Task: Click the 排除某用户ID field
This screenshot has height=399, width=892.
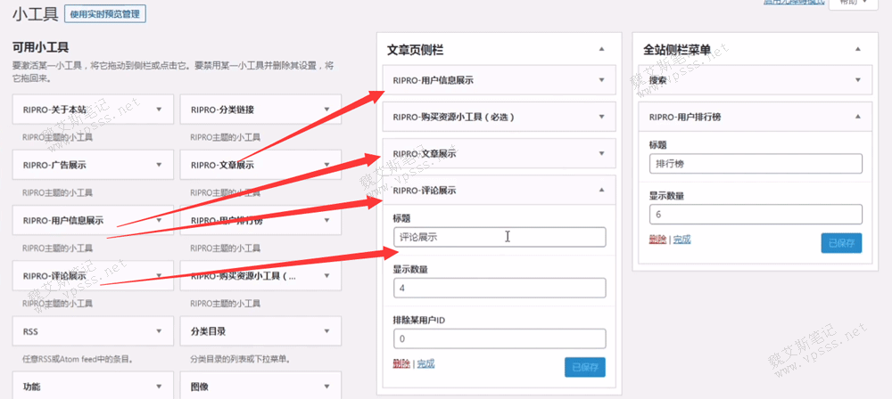Action: 500,338
